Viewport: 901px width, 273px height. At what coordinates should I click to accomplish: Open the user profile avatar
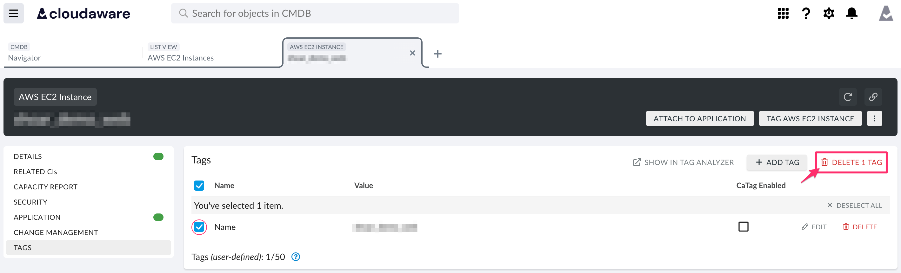click(x=886, y=13)
